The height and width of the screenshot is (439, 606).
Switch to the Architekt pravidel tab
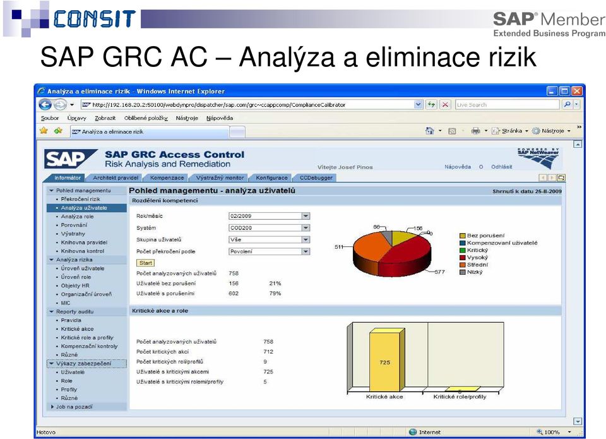pos(115,177)
